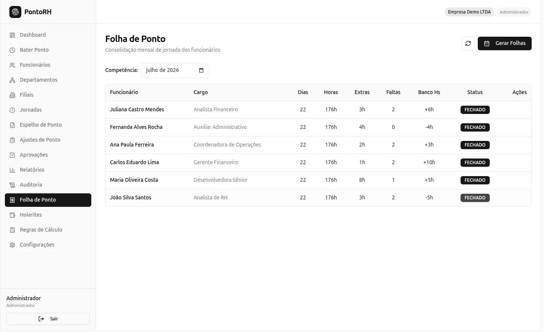Click calendar icon inside Gerar Folhas button
The image size is (544, 332).
coord(487,43)
